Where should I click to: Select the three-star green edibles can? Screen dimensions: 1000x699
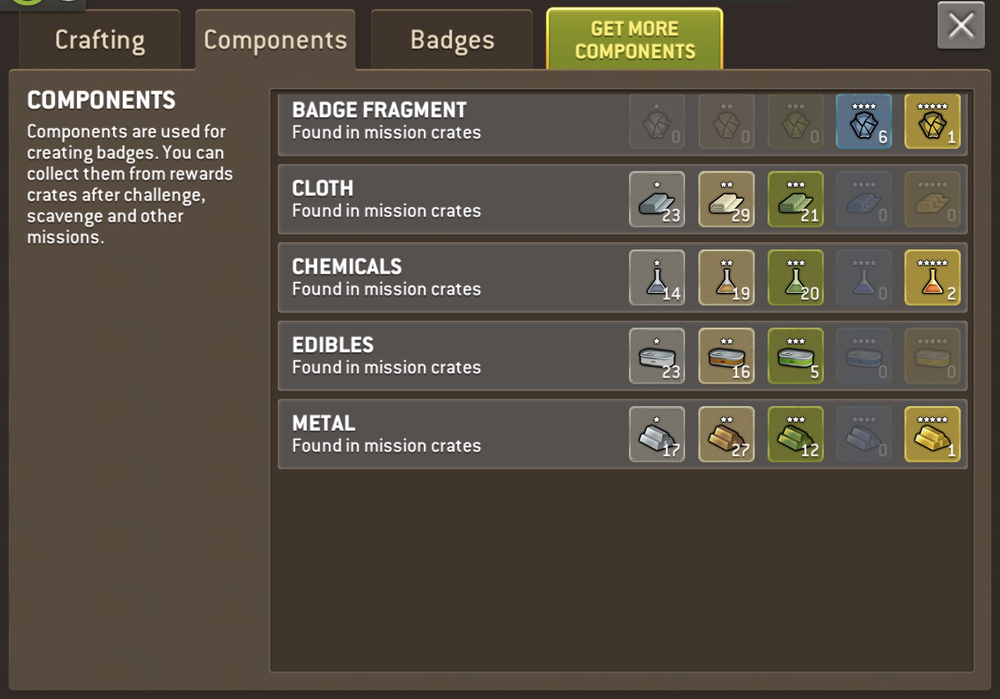click(796, 356)
